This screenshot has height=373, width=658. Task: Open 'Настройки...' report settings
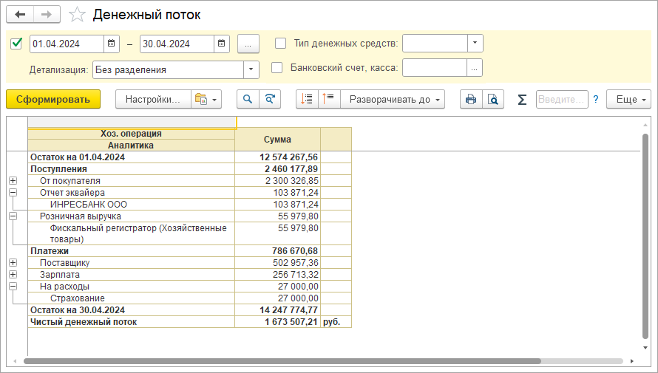pyautogui.click(x=152, y=99)
